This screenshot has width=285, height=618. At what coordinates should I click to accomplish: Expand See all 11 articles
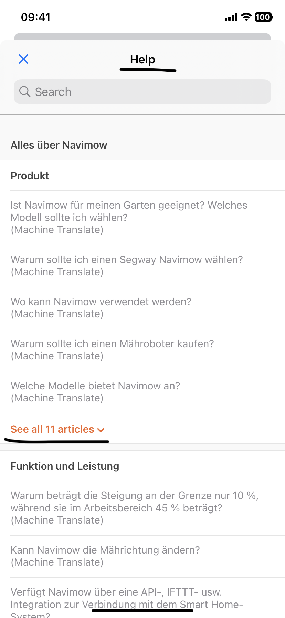(52, 429)
